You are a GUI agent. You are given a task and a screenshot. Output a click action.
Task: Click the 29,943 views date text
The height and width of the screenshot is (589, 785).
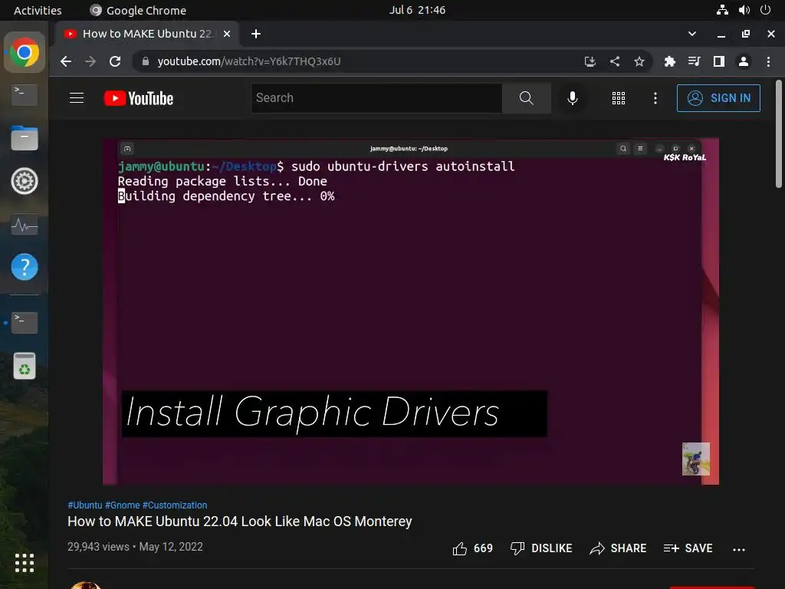[135, 546]
